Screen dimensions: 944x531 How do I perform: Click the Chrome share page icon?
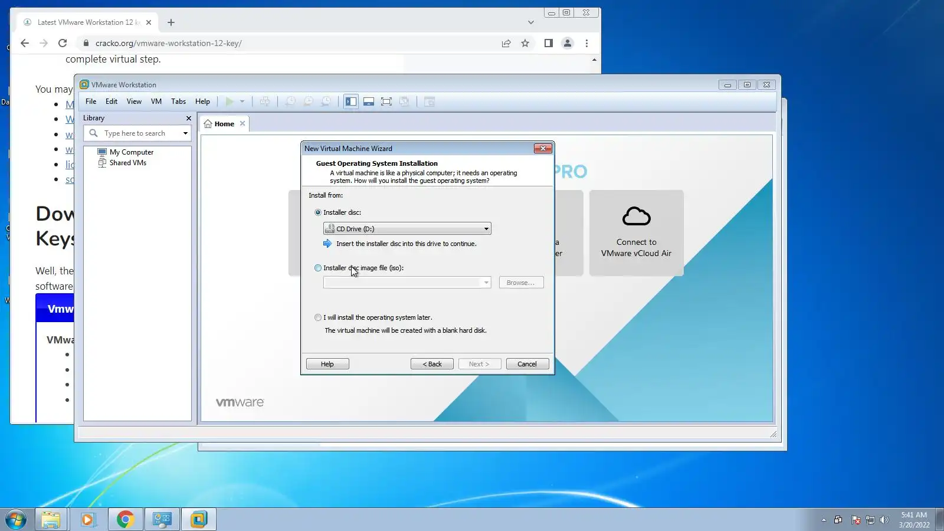(x=506, y=43)
